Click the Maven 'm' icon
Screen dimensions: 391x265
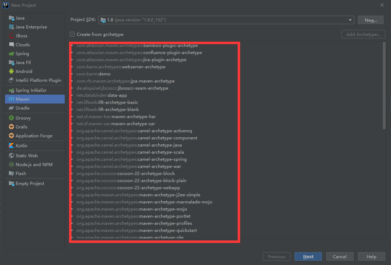(11, 99)
